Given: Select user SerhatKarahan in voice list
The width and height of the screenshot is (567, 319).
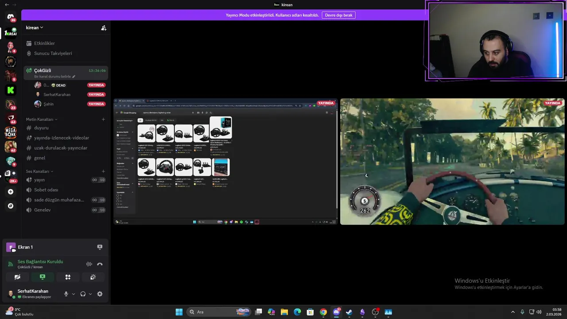Looking at the screenshot, I should click(70, 94).
